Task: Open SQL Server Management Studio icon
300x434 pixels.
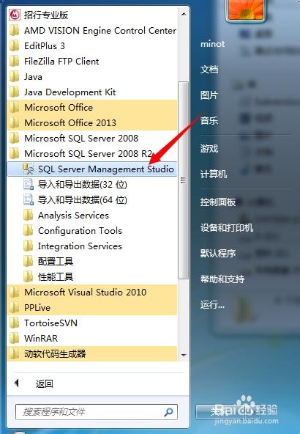Action: (29, 169)
